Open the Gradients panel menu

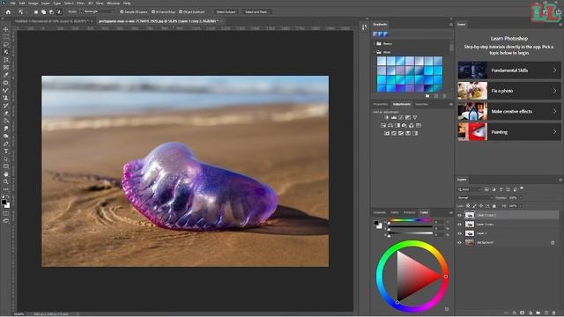point(450,25)
